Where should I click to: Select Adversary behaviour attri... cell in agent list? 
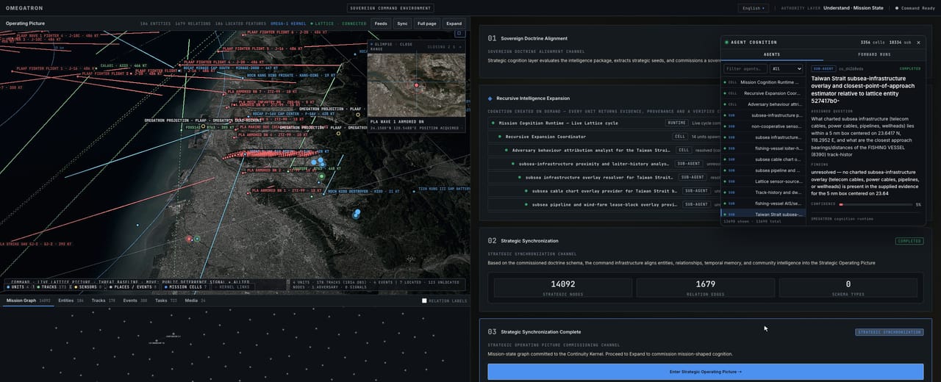coord(763,104)
